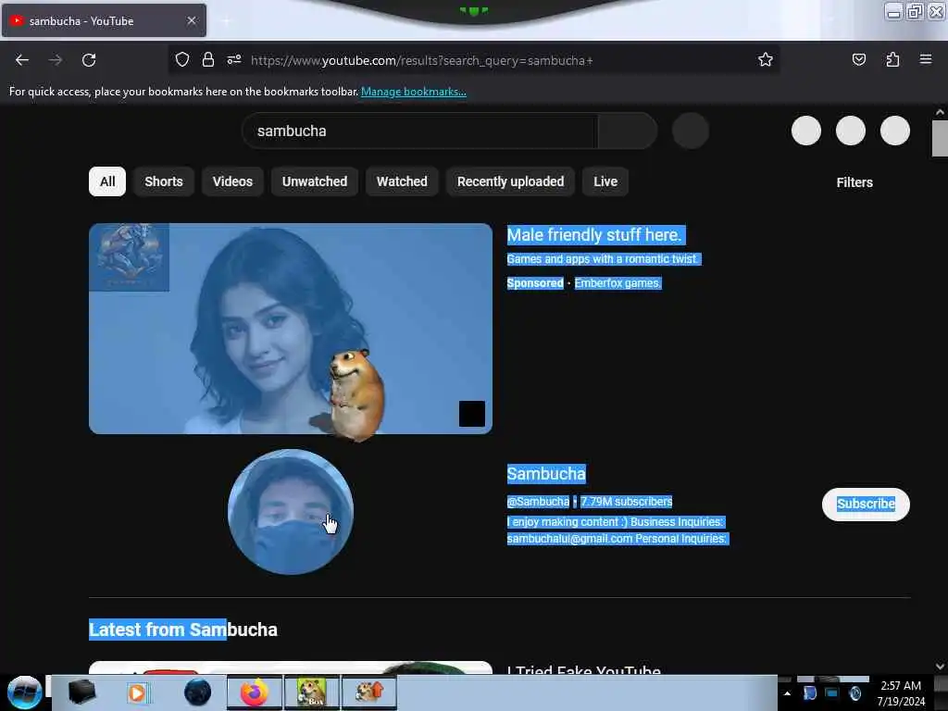Select the Live filter chip
The width and height of the screenshot is (948, 711).
point(605,181)
